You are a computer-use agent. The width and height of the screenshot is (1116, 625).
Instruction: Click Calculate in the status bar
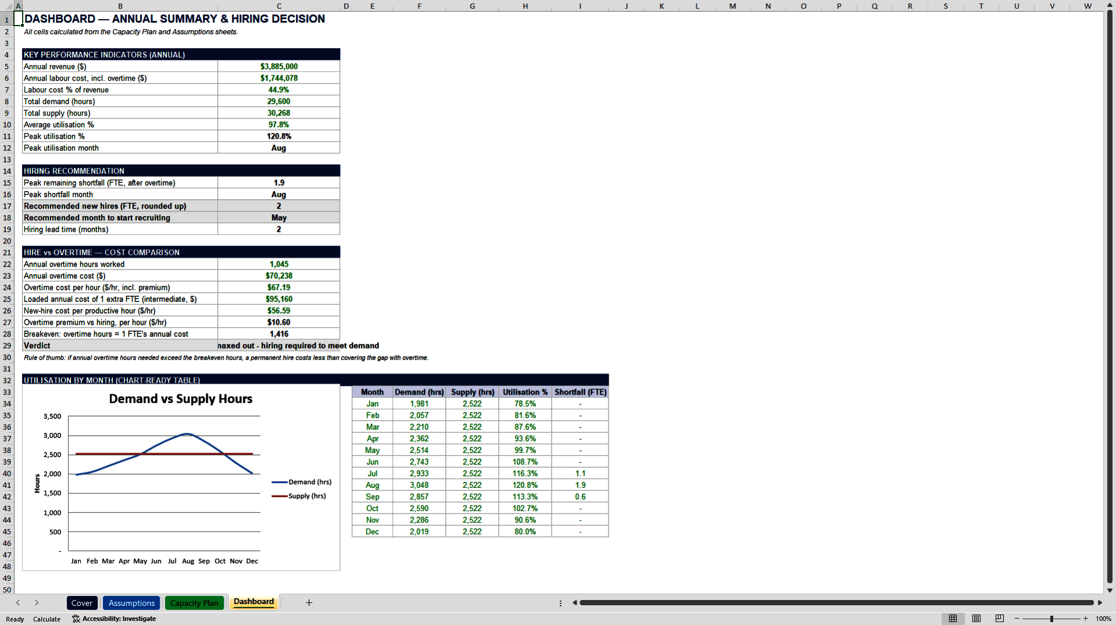(46, 619)
